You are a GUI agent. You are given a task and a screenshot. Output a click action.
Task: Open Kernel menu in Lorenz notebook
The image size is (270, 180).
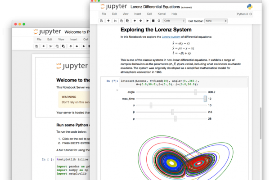[162, 14]
